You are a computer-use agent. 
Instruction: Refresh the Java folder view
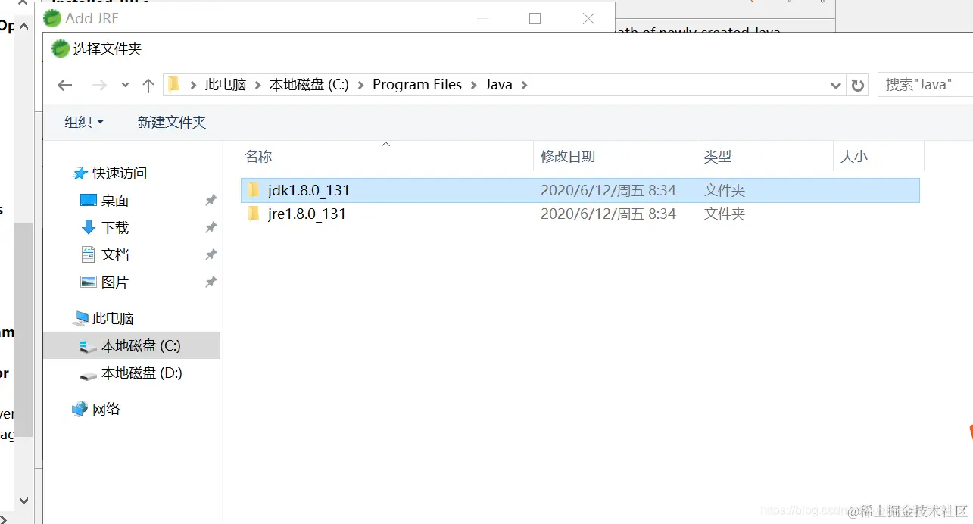(857, 85)
